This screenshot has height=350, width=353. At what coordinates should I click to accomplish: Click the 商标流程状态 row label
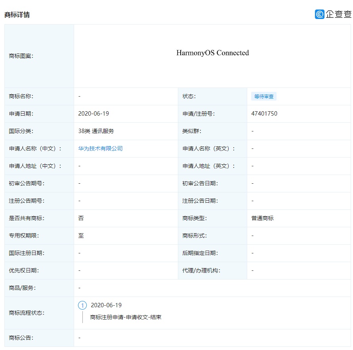(27, 313)
